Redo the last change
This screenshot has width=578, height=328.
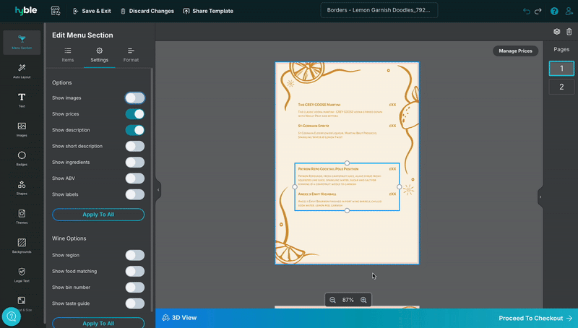(x=538, y=11)
